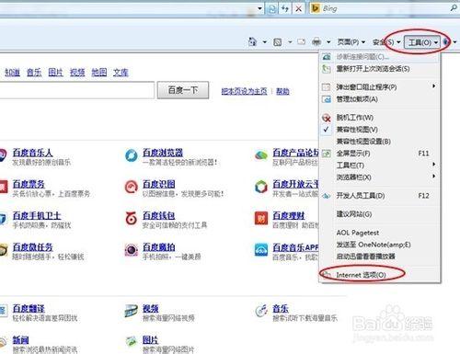Open the Print button dropdown arrow
Image resolution: width=460 pixels, height=354 pixels.
click(328, 42)
